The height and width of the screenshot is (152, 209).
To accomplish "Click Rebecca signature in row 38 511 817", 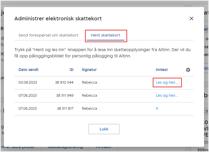I will (89, 108).
